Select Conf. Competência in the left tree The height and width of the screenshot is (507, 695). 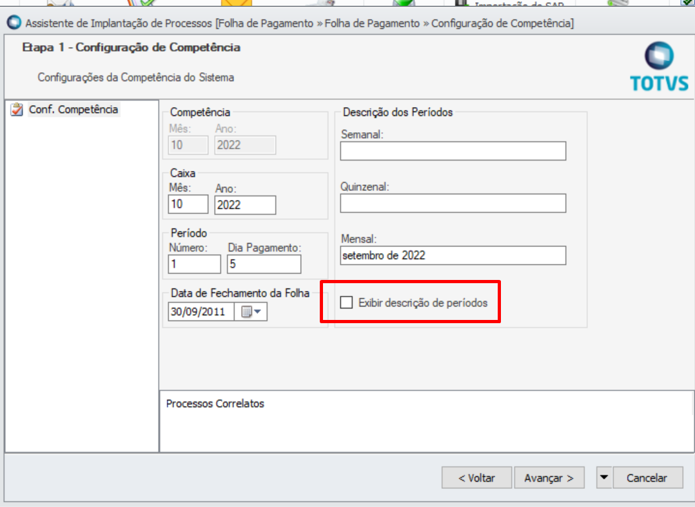(x=73, y=110)
